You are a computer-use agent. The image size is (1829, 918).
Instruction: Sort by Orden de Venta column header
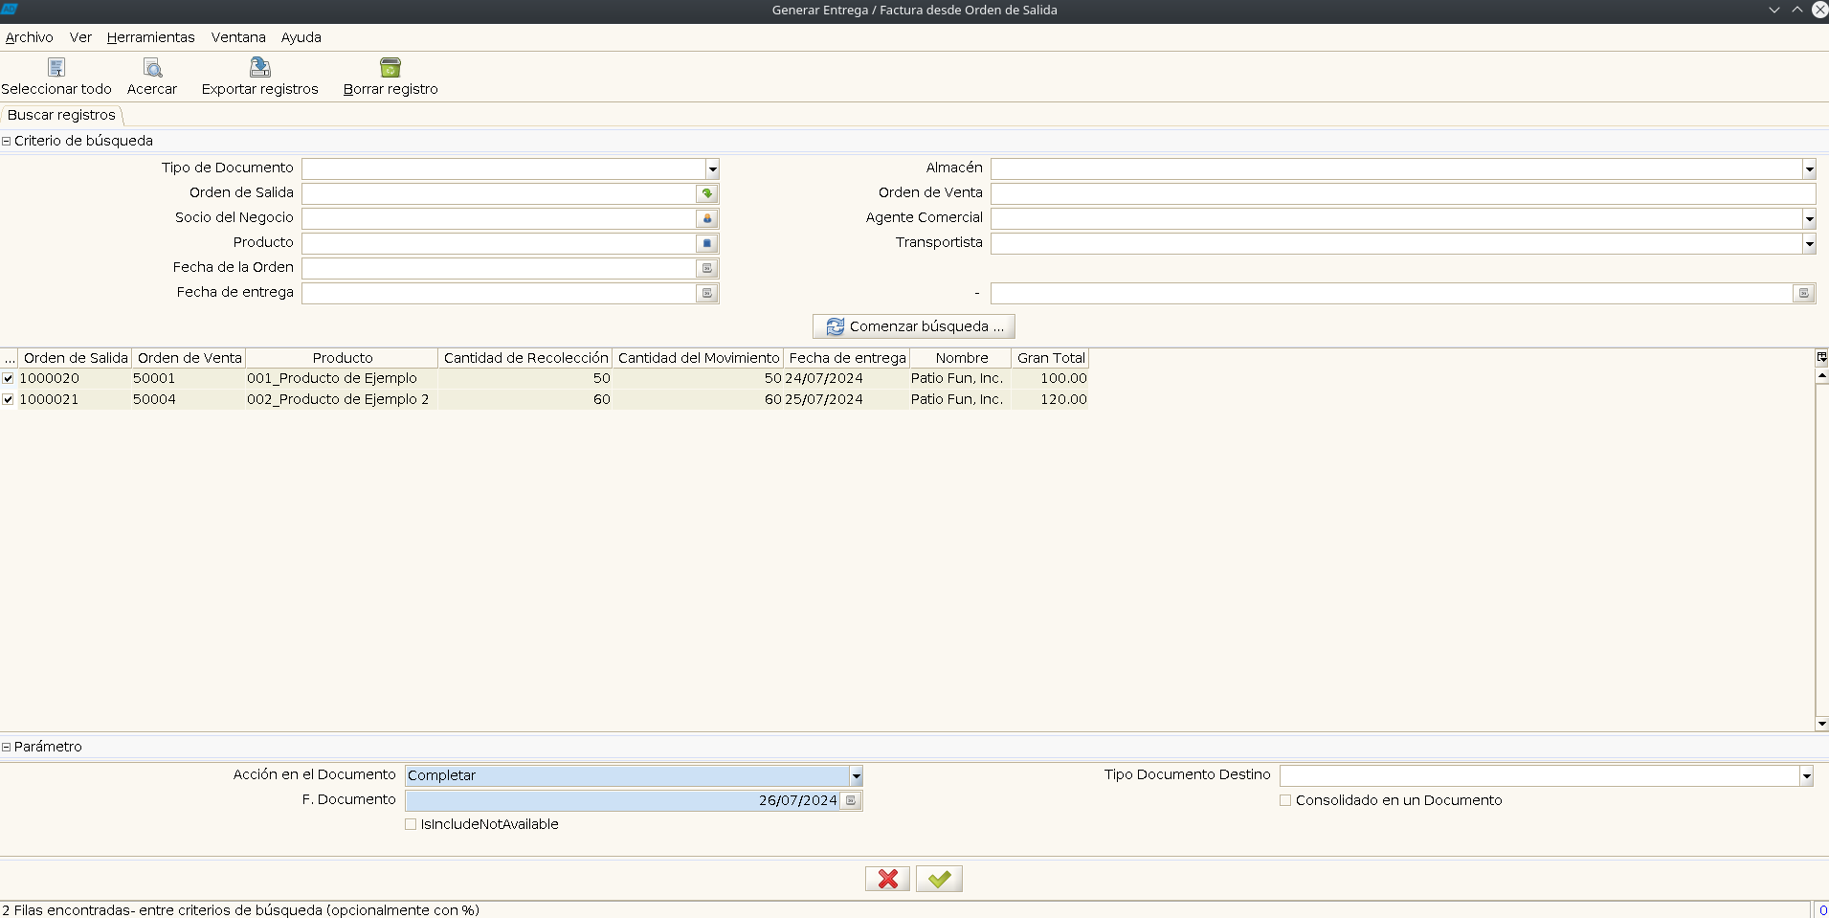(x=190, y=358)
